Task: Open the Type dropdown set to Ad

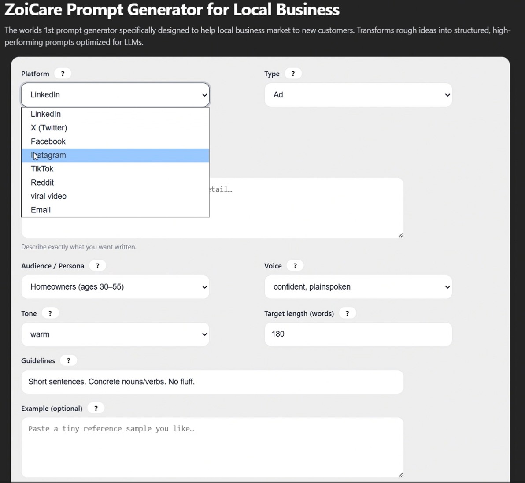Action: coord(358,95)
